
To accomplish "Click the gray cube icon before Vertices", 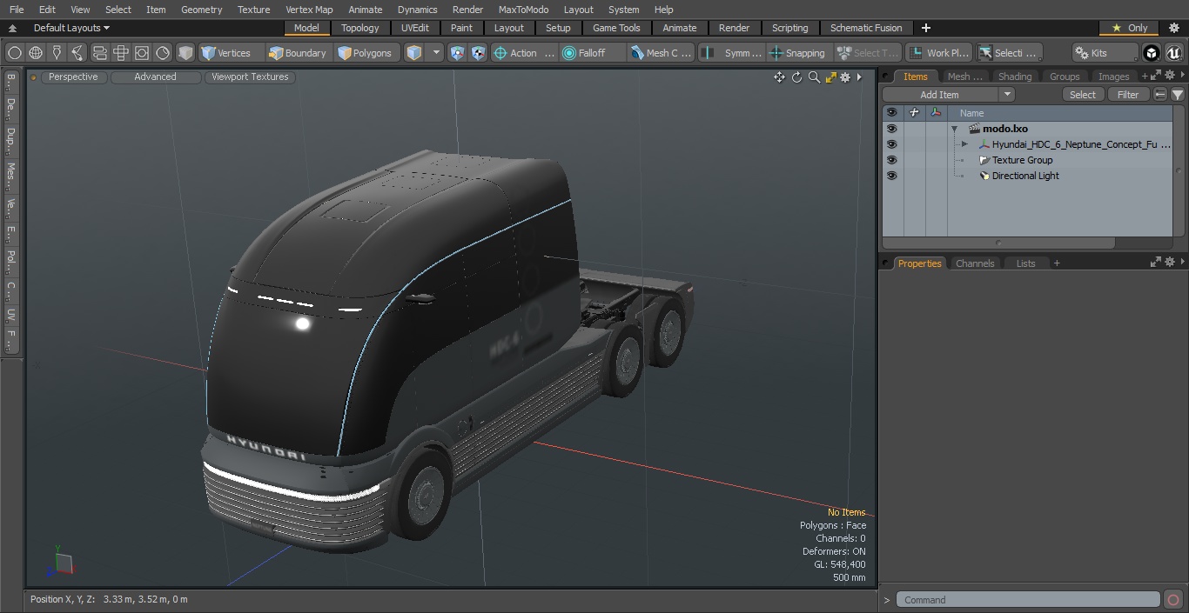I will [x=185, y=53].
